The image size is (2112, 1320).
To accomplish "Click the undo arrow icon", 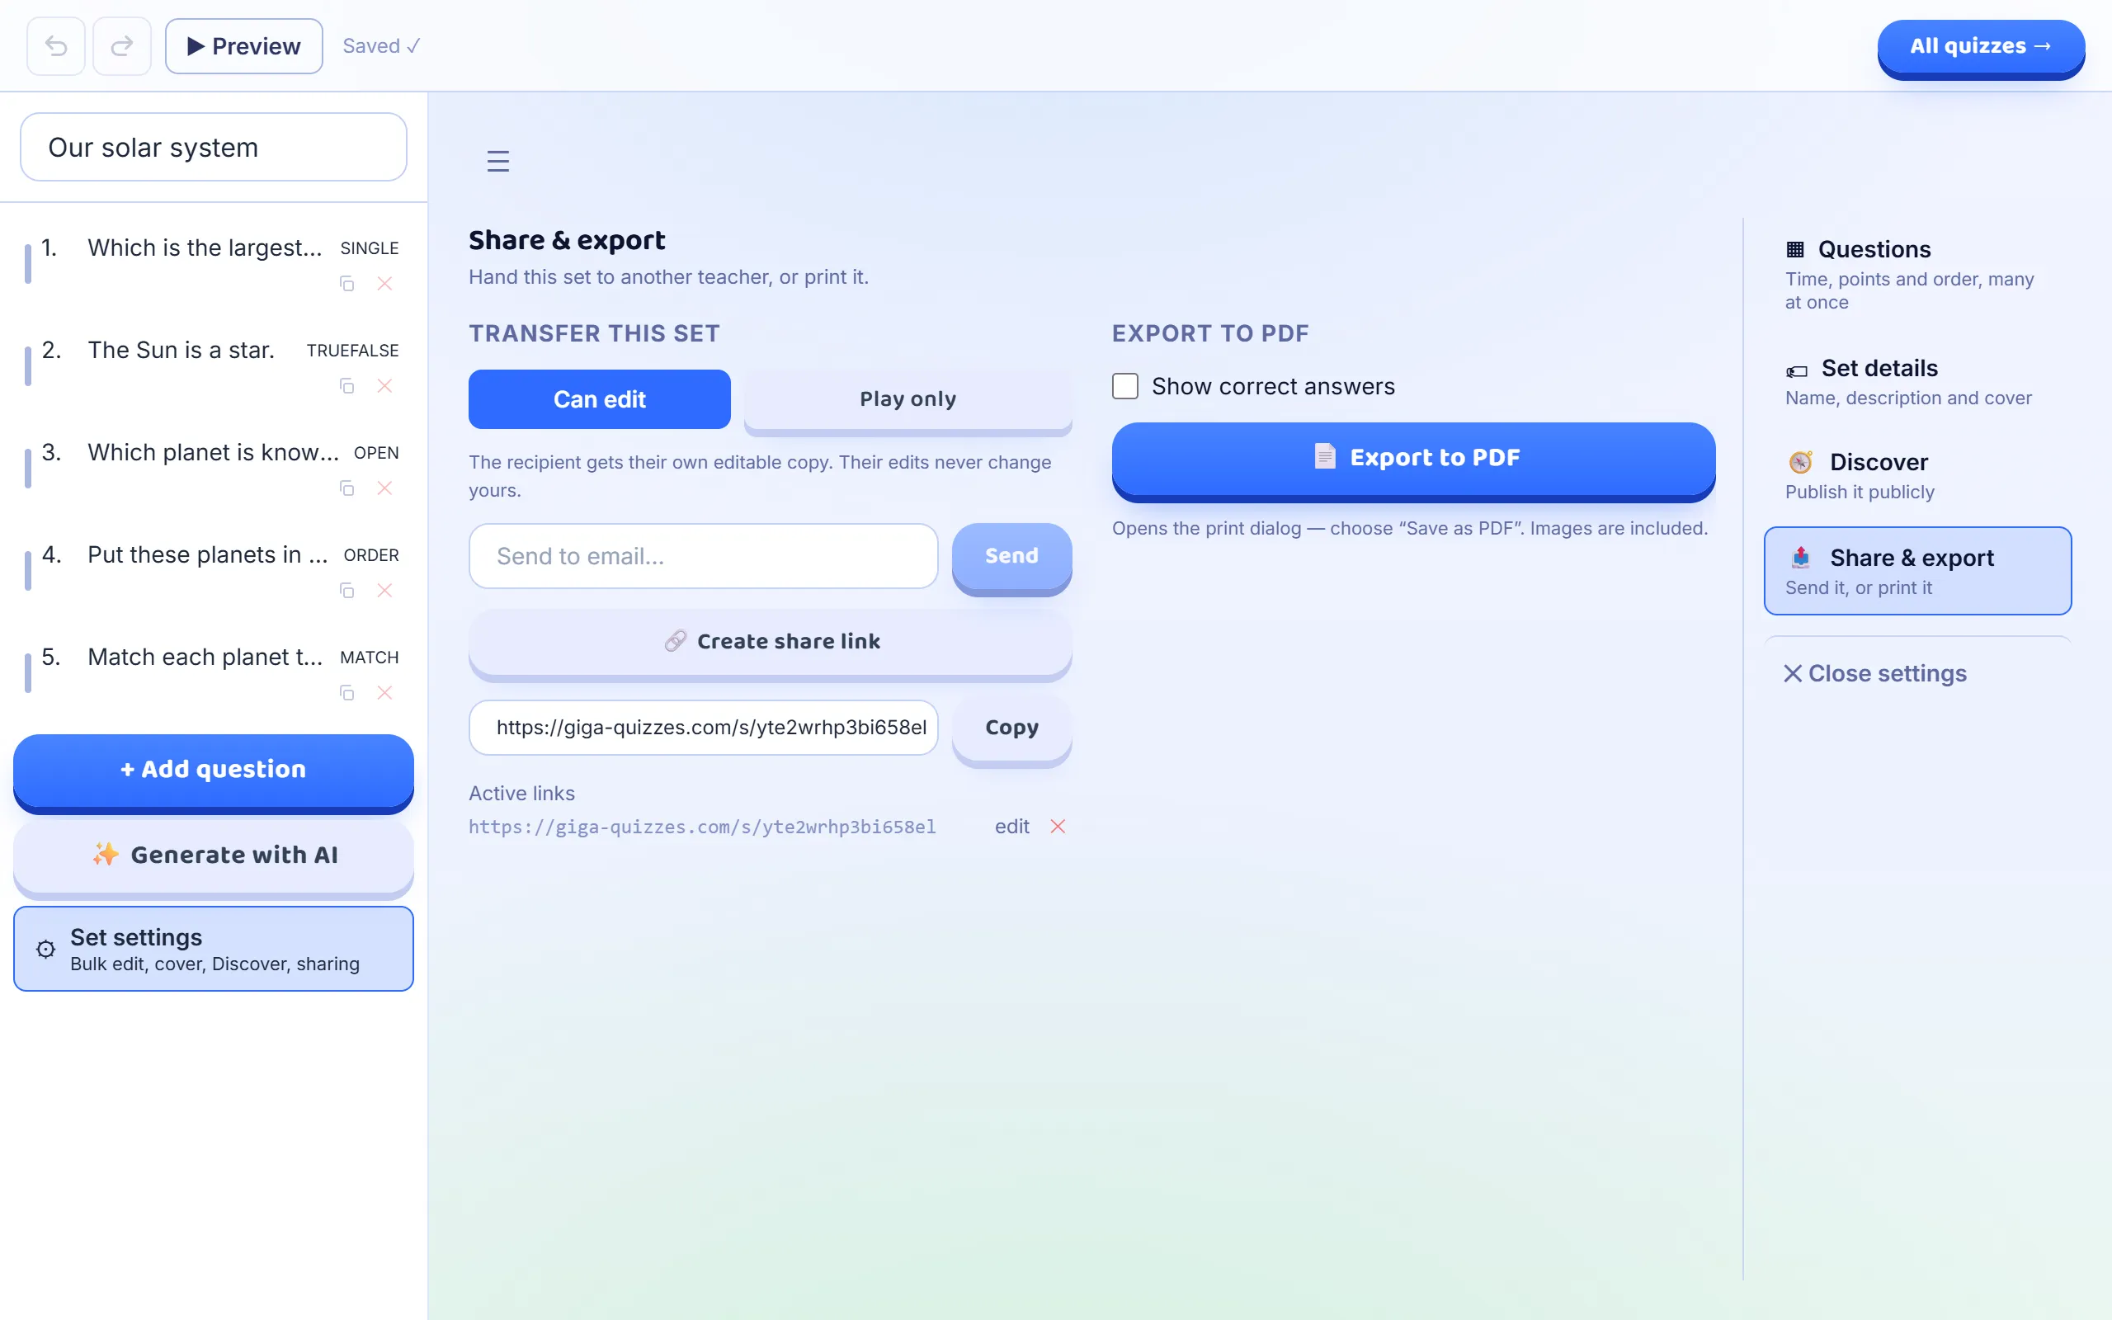I will coord(56,46).
